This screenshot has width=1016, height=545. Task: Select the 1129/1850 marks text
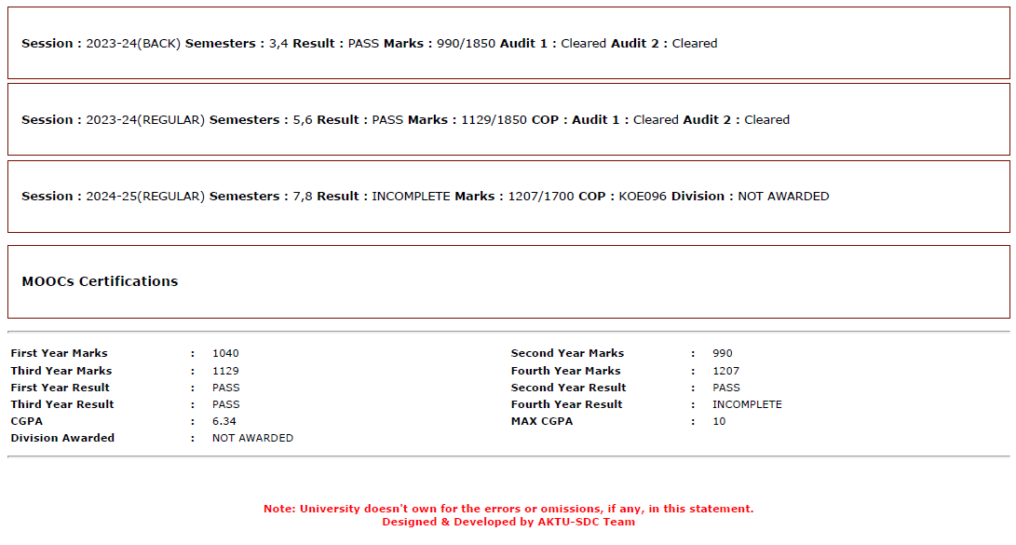point(494,120)
